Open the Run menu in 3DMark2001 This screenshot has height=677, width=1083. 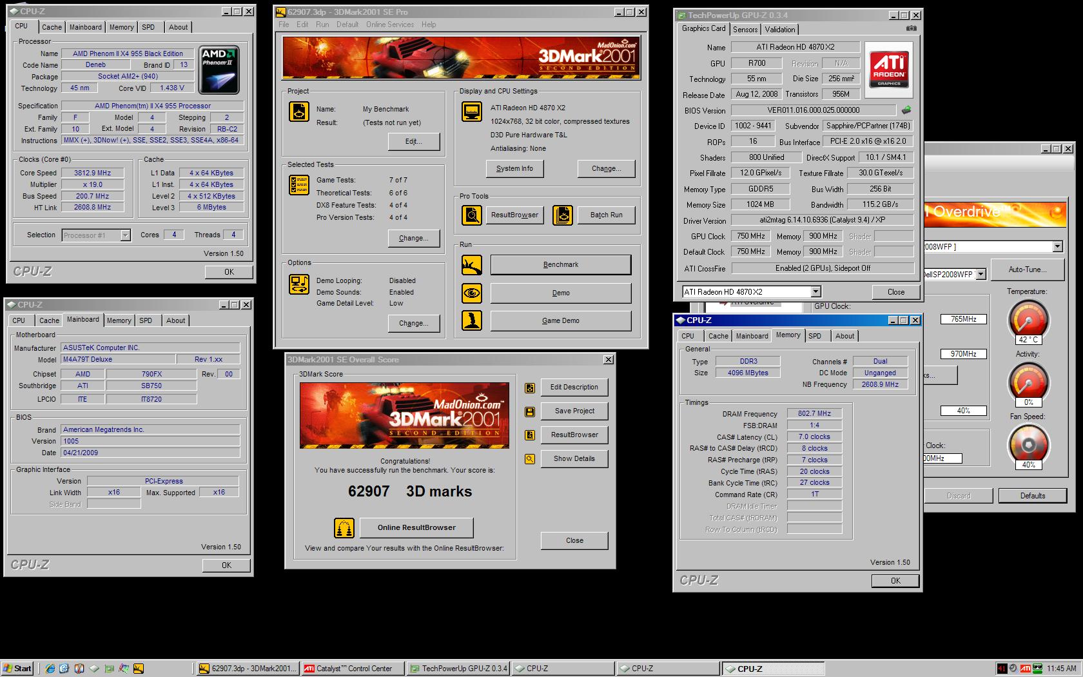[322, 25]
